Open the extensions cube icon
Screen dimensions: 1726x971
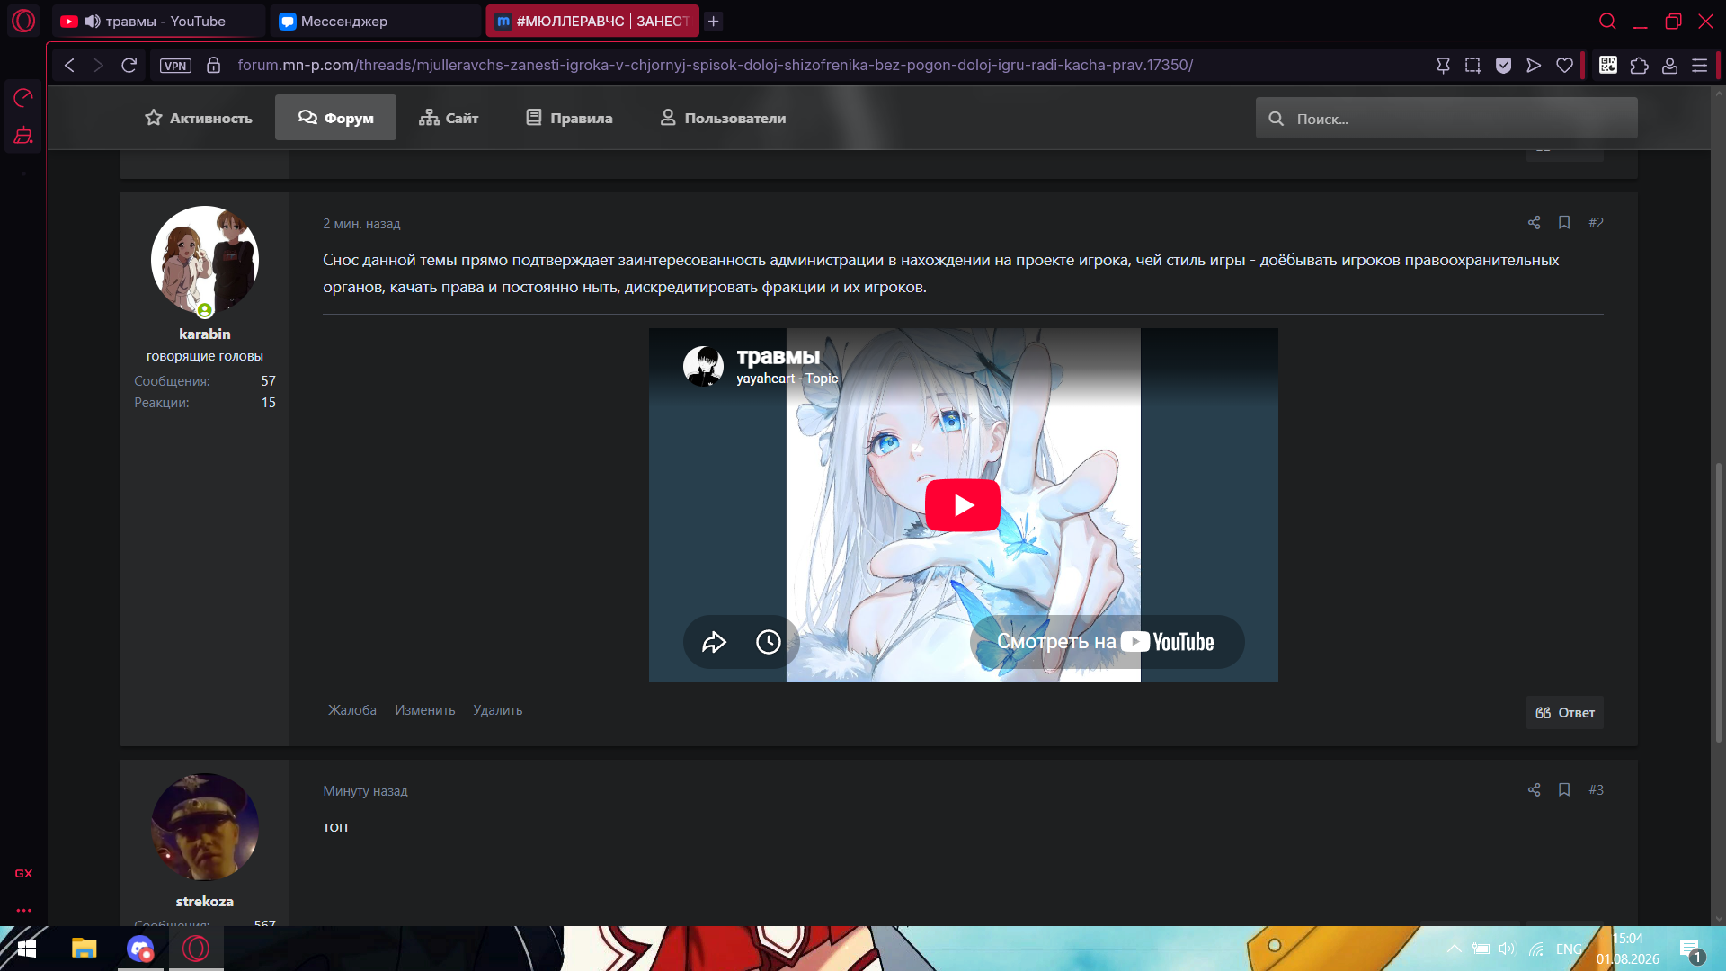1639,66
